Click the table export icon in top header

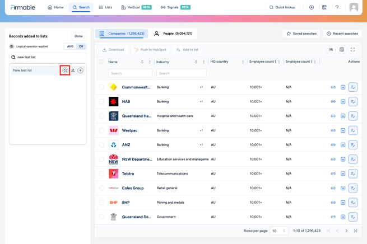click(324, 7)
